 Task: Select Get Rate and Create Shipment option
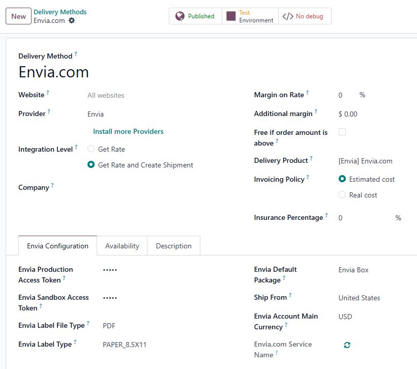pyautogui.click(x=91, y=165)
